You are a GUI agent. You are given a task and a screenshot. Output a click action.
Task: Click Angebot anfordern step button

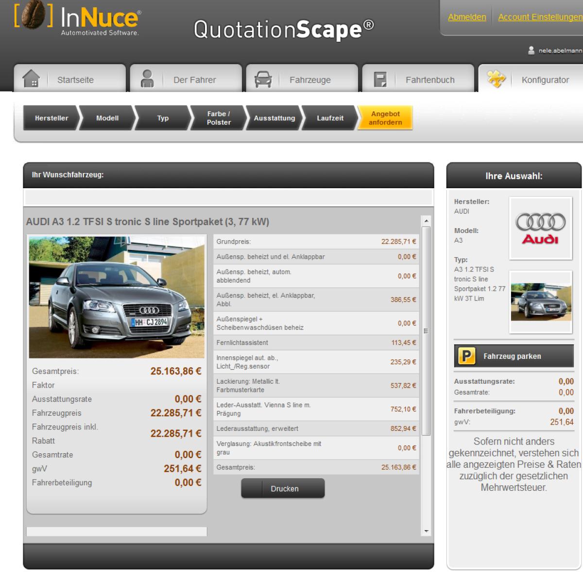(385, 118)
